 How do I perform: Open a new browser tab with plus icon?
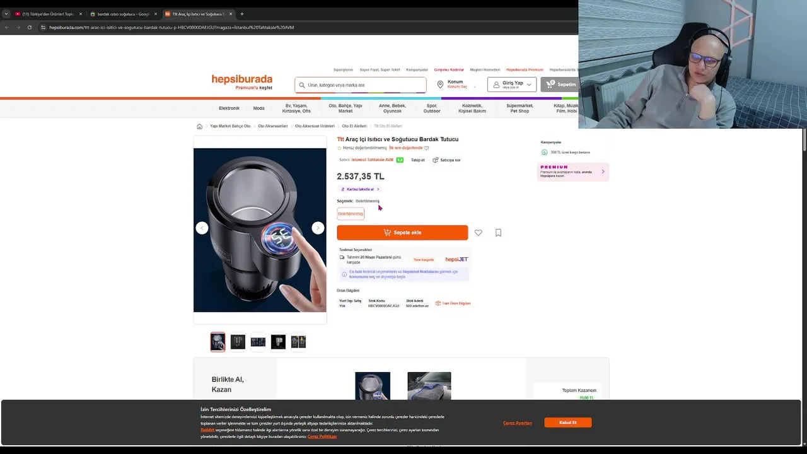click(242, 14)
